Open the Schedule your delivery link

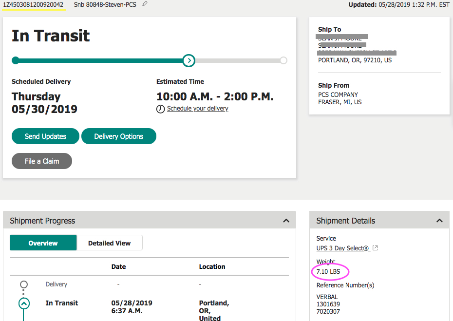[x=197, y=109]
